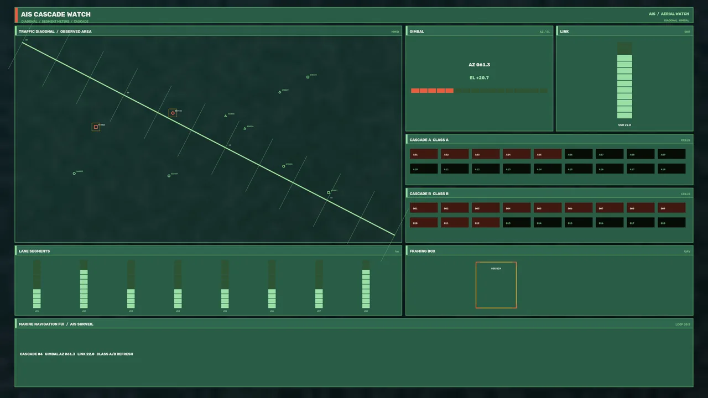
Task: Open the MARINE NAVIGATION FUI / AIS SURVEIL header
Action: [x=353, y=324]
